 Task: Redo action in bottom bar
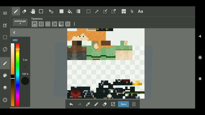click(x=79, y=104)
